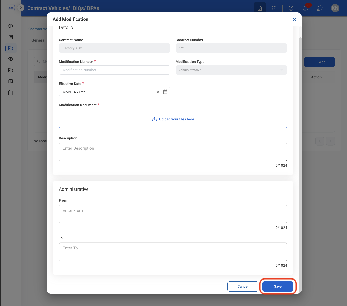Expand the sidebar with the arrow toggle
Screen dimensions: 347x306
21,8
